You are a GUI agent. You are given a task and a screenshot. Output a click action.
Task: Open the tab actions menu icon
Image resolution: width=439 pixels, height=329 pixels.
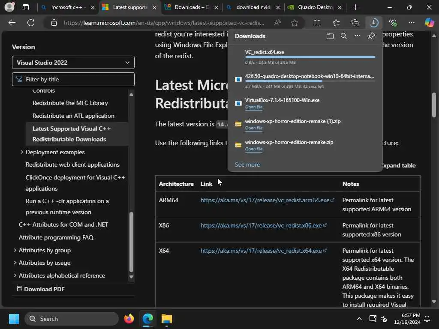(25, 7)
